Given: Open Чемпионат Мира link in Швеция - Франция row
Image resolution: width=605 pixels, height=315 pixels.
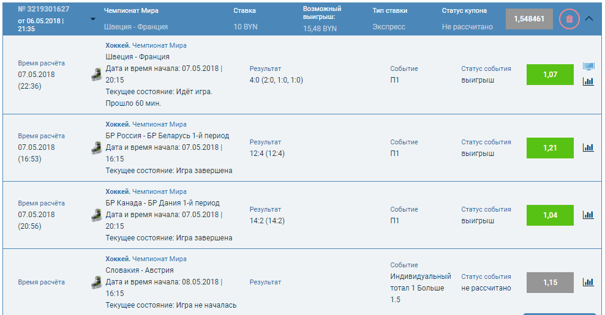Looking at the screenshot, I should click(x=159, y=45).
